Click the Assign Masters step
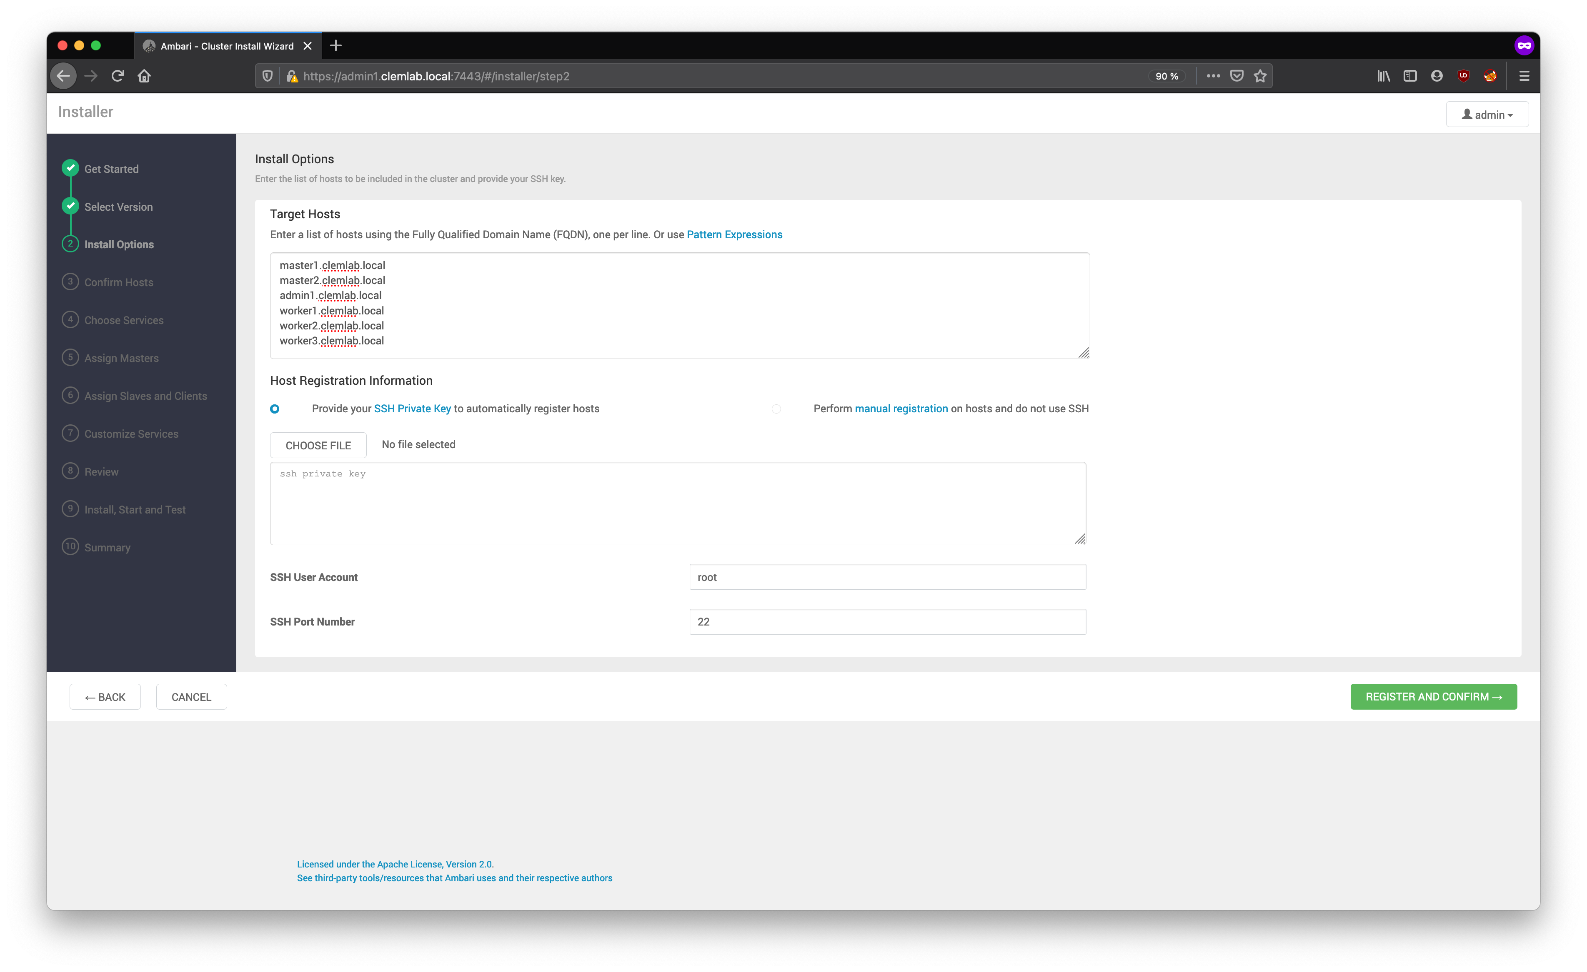This screenshot has height=972, width=1587. tap(121, 358)
